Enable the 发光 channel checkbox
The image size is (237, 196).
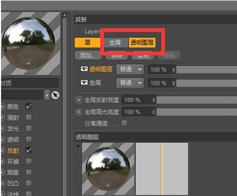pyautogui.click(x=29, y=128)
